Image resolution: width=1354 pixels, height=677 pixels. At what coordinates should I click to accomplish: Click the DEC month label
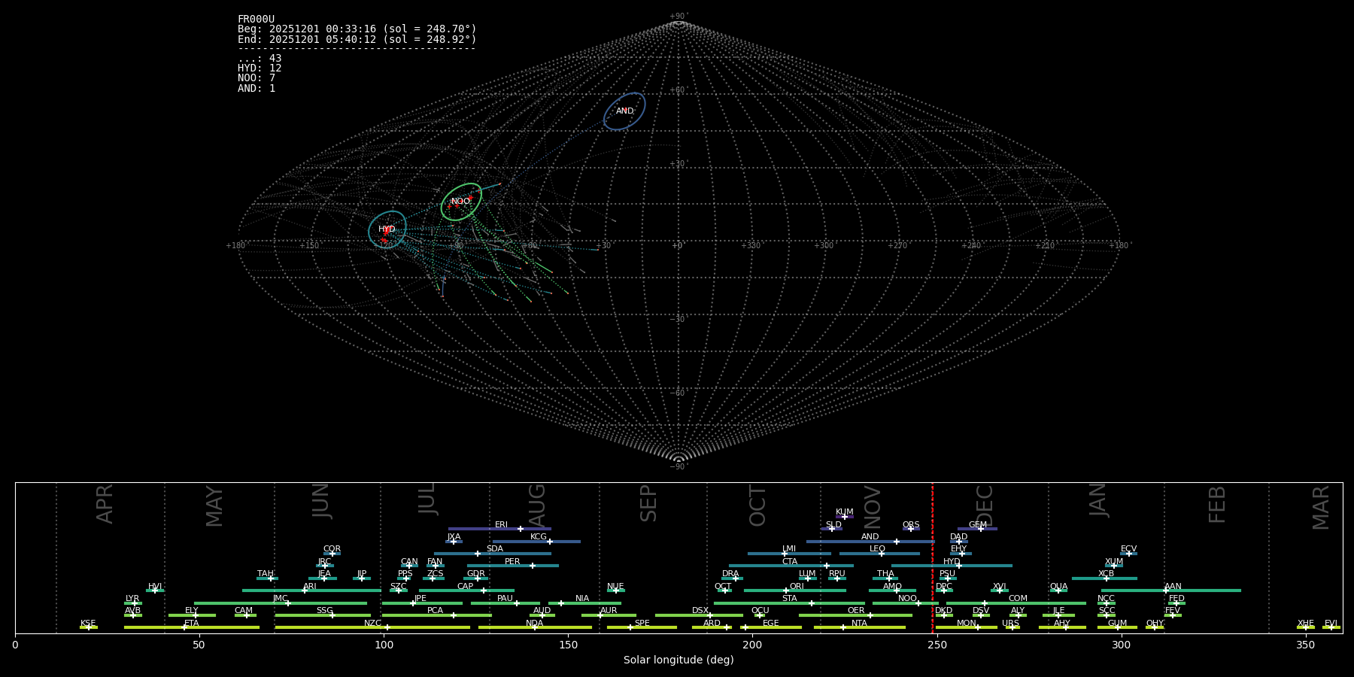tap(985, 506)
